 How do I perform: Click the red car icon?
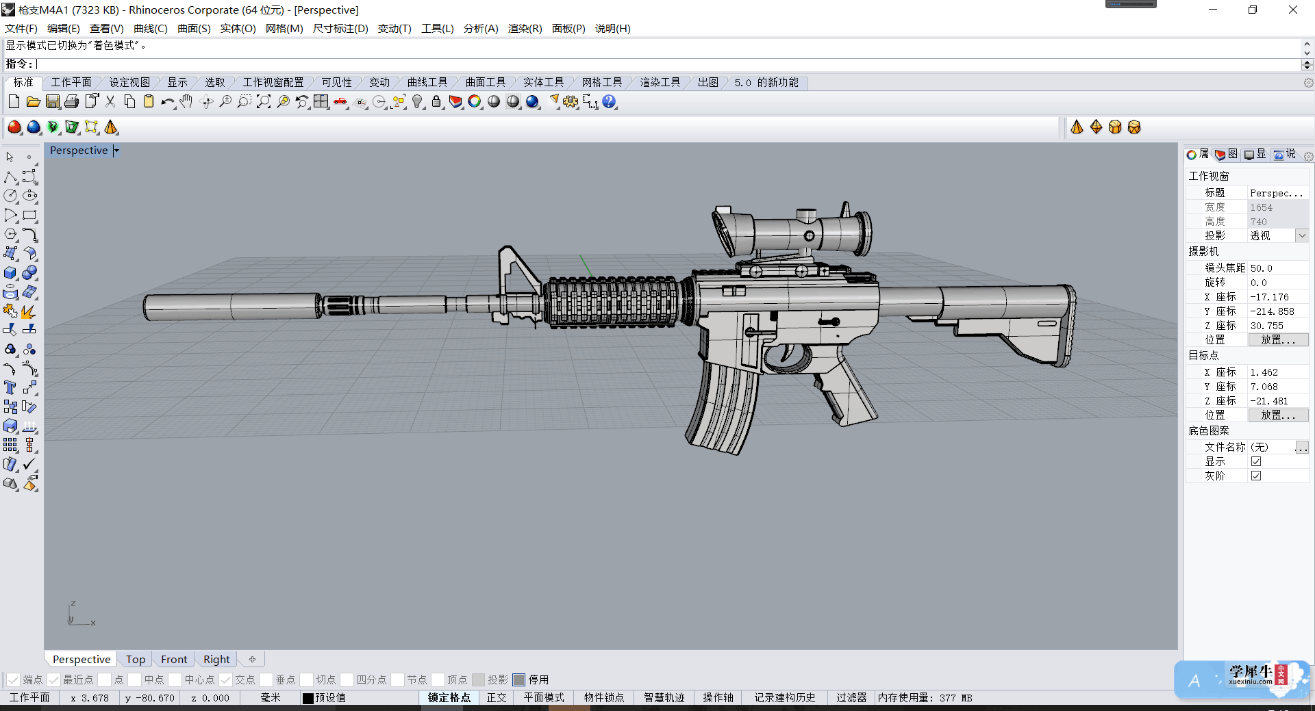tap(340, 102)
